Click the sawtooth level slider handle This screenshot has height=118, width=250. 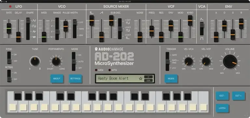point(102,37)
